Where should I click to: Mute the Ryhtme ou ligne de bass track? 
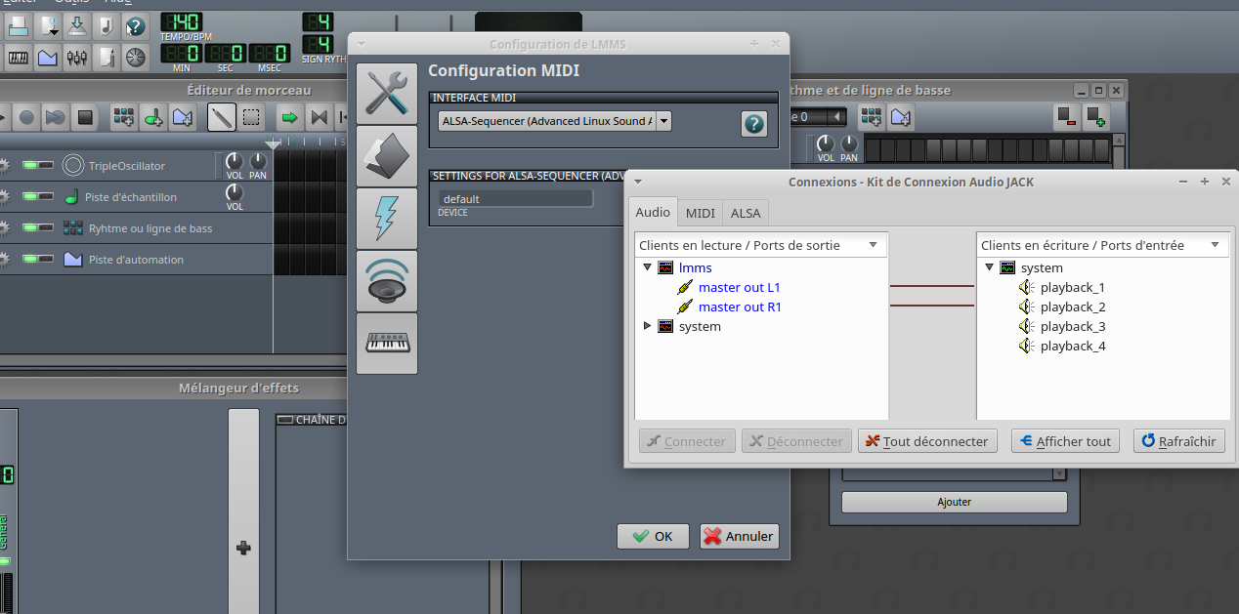pos(30,228)
